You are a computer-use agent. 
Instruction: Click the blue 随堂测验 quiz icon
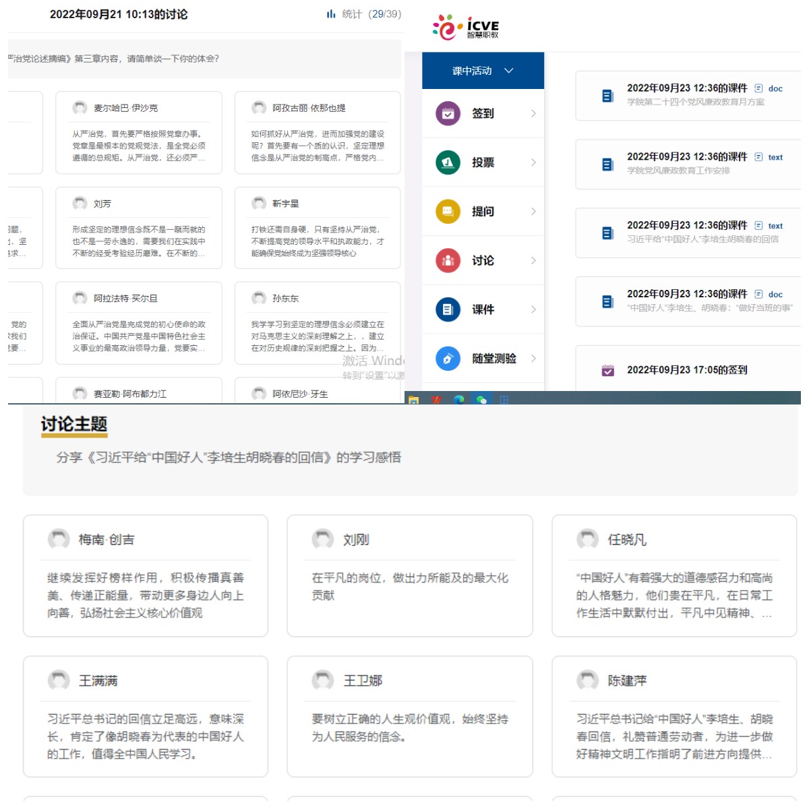pyautogui.click(x=448, y=359)
